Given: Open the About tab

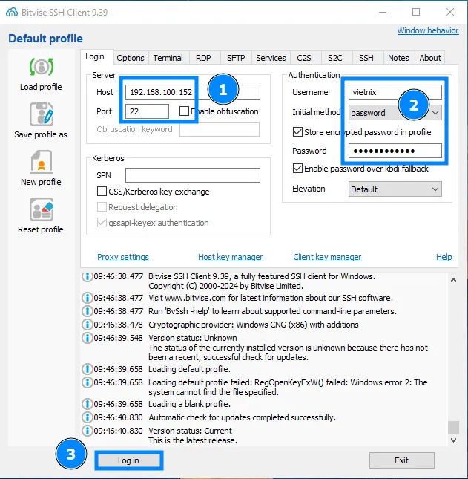Looking at the screenshot, I should [430, 58].
